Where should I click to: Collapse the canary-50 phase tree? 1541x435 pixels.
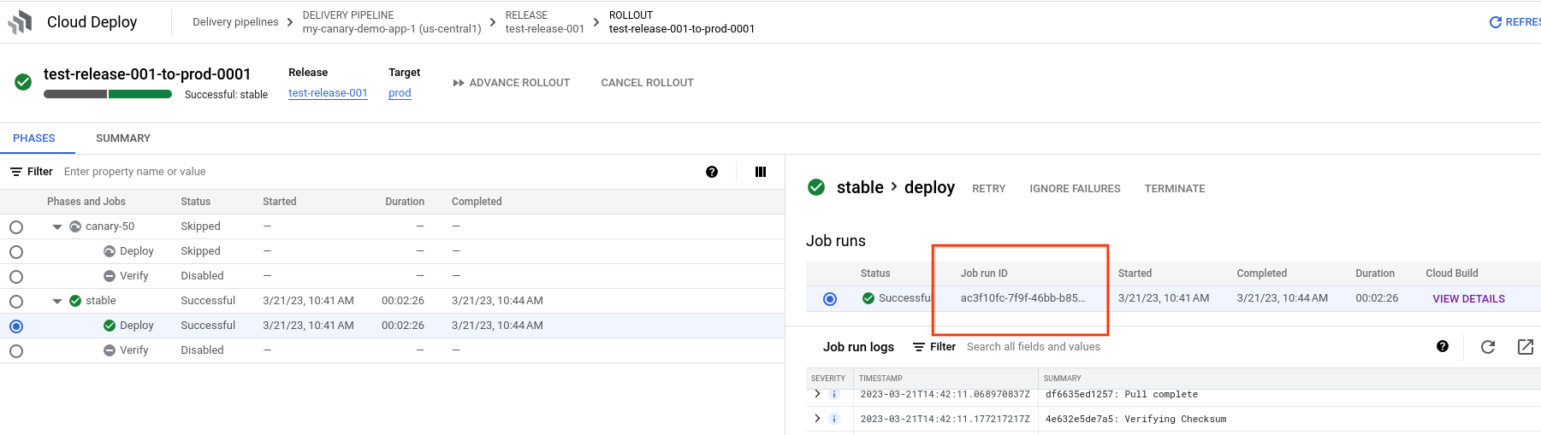pos(57,227)
